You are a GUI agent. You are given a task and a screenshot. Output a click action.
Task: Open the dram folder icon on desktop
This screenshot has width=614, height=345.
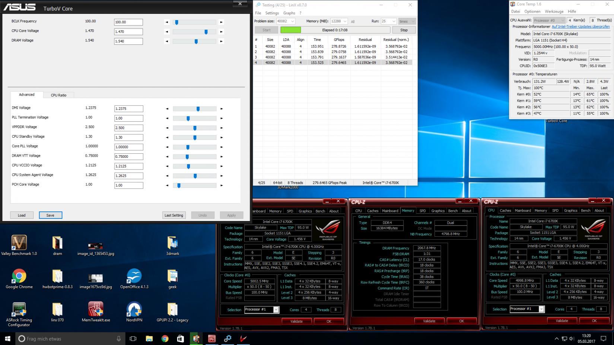57,245
